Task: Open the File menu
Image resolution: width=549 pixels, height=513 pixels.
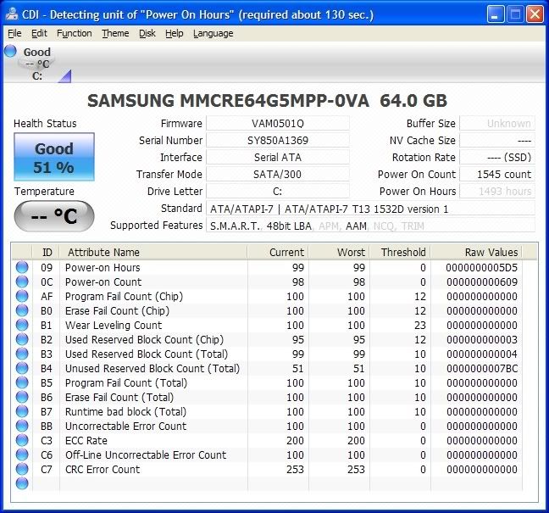Action: click(14, 33)
